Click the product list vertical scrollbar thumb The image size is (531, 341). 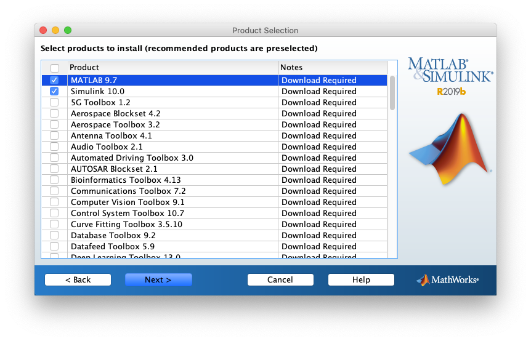pos(392,93)
